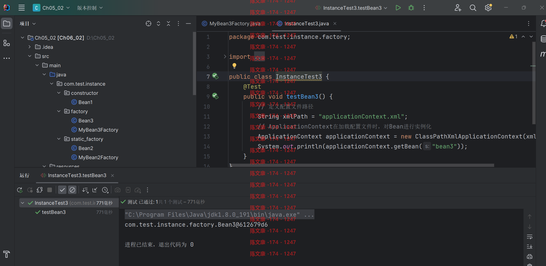The width and height of the screenshot is (546, 266).
Task: Collapse the factory package
Action: point(59,111)
